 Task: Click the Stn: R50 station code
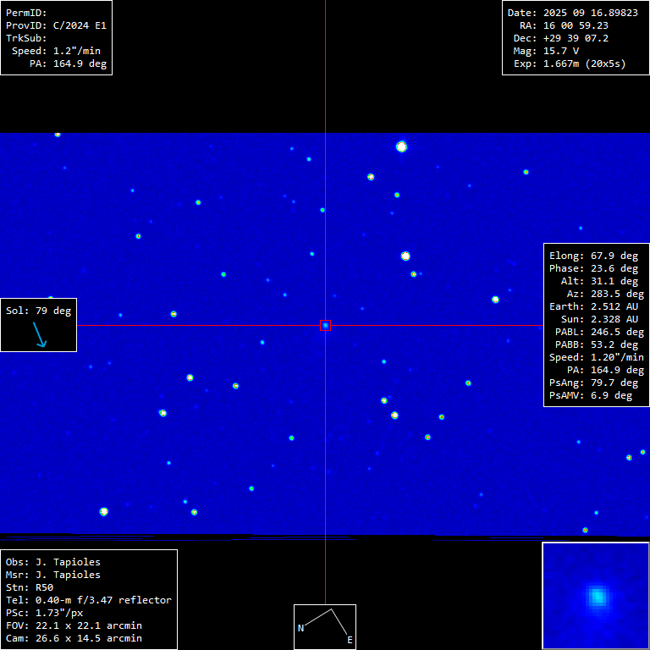(x=30, y=587)
